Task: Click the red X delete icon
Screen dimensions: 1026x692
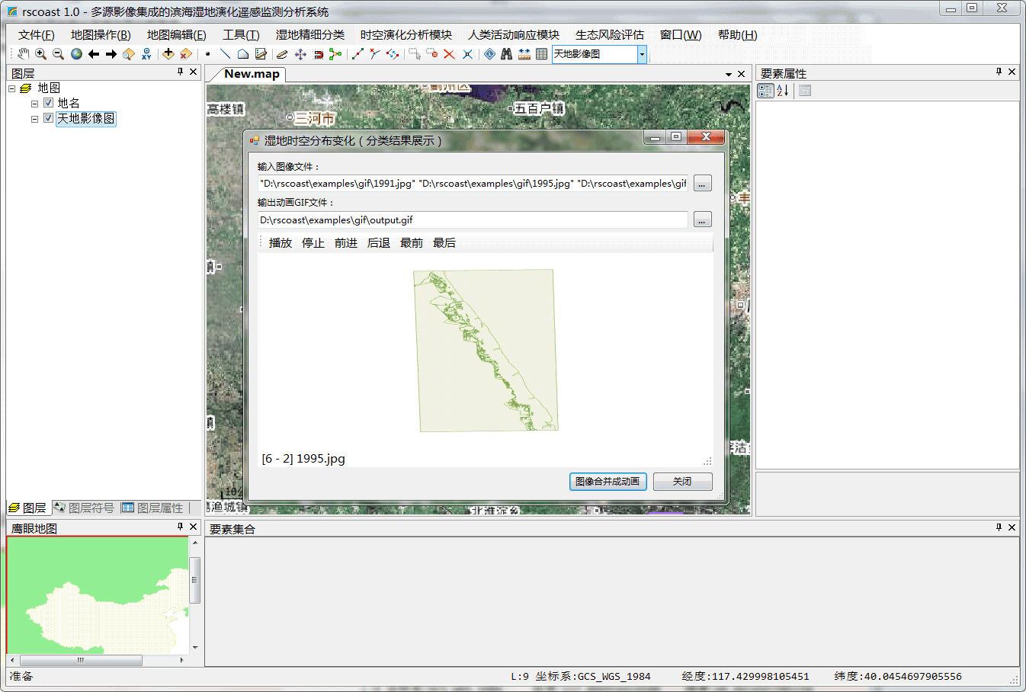Action: pos(449,54)
